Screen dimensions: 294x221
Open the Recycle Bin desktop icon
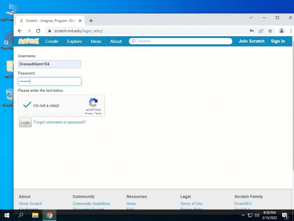pos(8,97)
